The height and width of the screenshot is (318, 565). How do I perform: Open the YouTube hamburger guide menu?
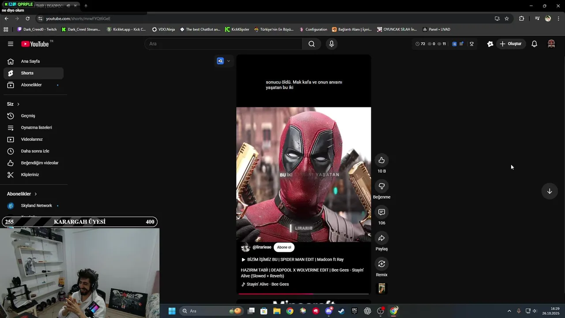pos(11,44)
